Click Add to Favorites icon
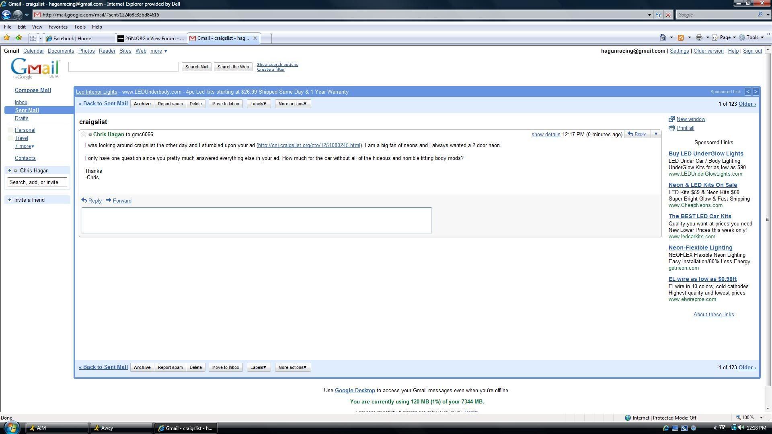This screenshot has width=772, height=434. pos(18,38)
